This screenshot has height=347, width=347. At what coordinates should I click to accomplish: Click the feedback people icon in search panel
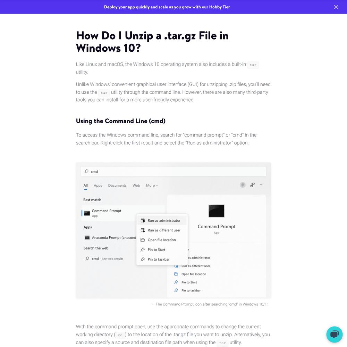pos(252,185)
